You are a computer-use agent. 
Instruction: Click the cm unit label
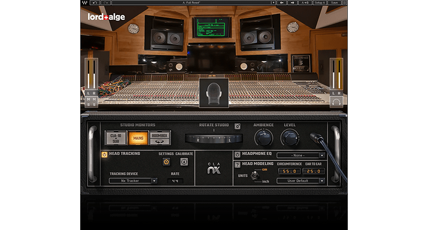coord(265,170)
